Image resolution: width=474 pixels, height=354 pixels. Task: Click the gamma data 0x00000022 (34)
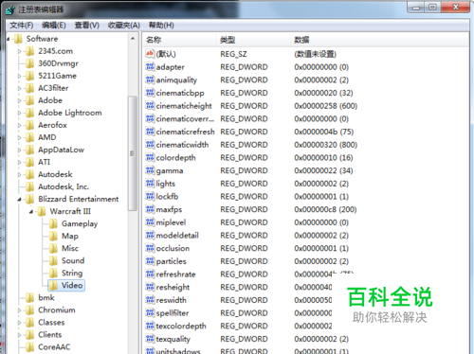coord(323,170)
